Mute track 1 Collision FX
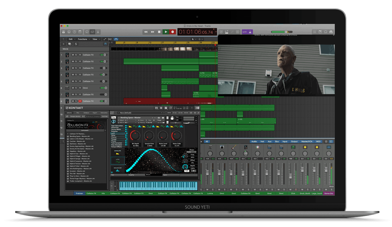 [x=73, y=55]
